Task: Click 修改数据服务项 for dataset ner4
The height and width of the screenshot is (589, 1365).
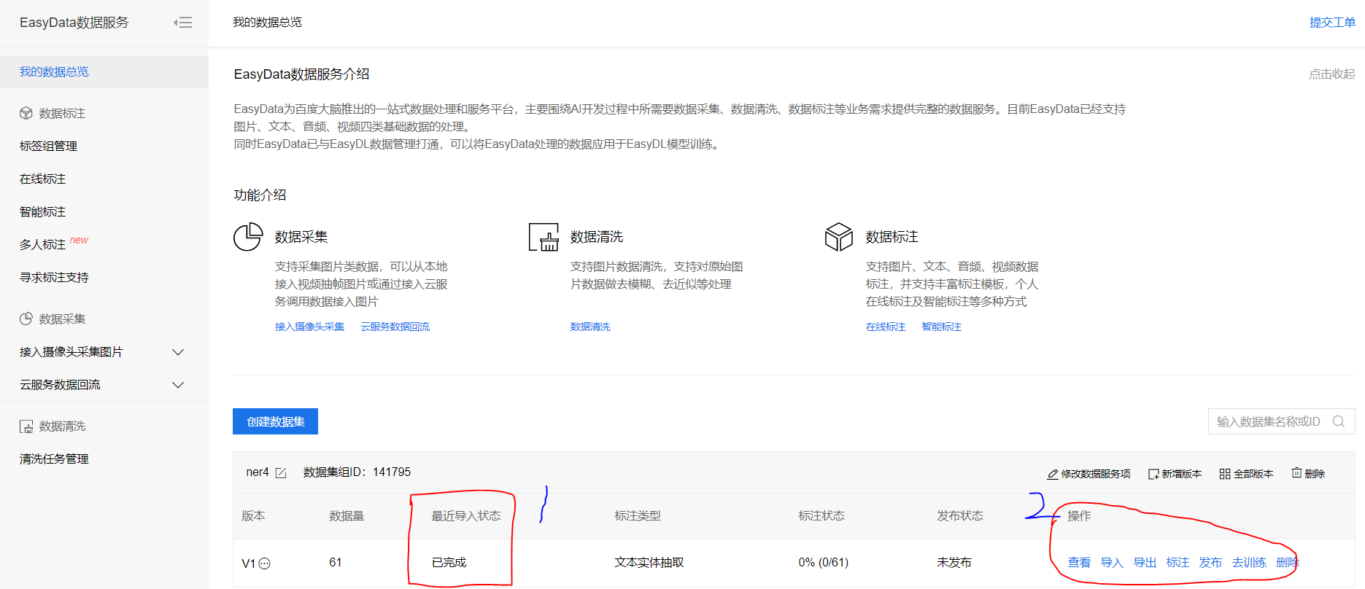Action: [1088, 474]
